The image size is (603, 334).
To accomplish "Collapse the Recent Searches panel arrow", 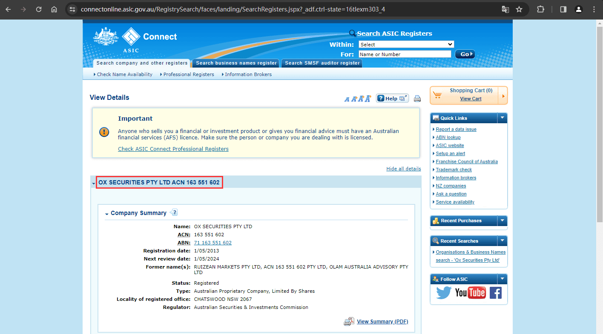I will point(502,241).
